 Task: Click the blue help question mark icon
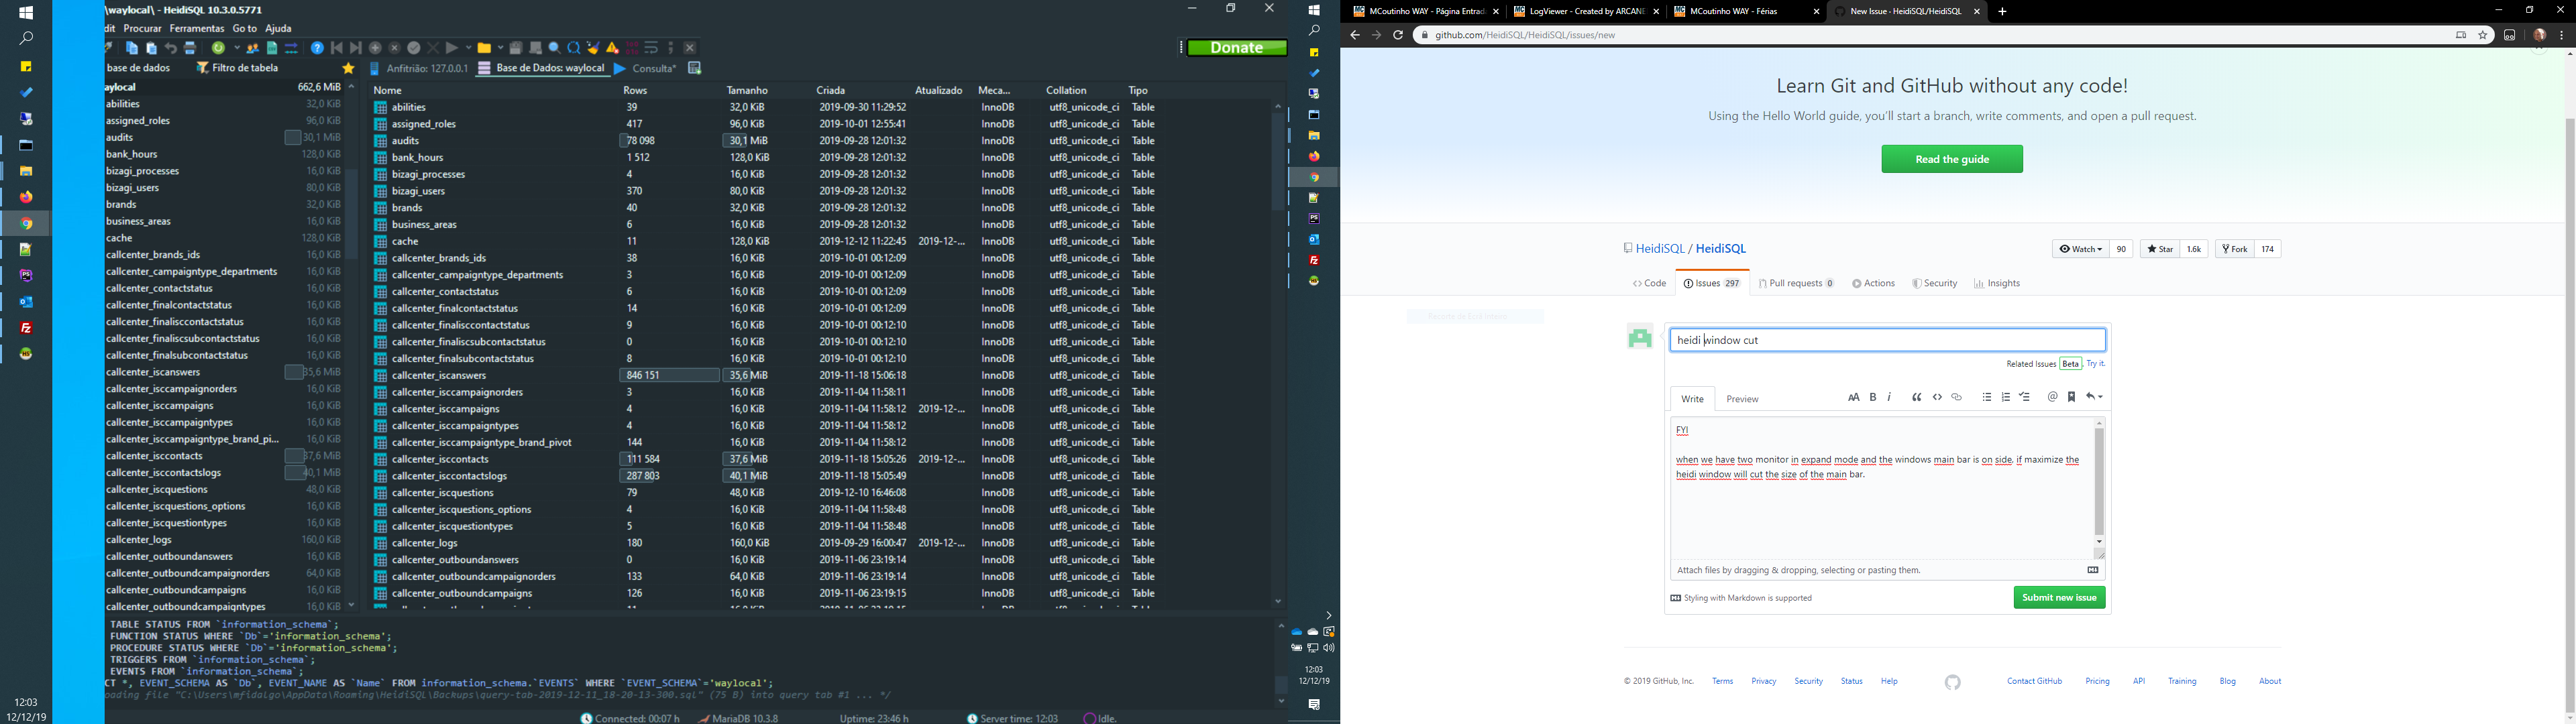pos(317,47)
